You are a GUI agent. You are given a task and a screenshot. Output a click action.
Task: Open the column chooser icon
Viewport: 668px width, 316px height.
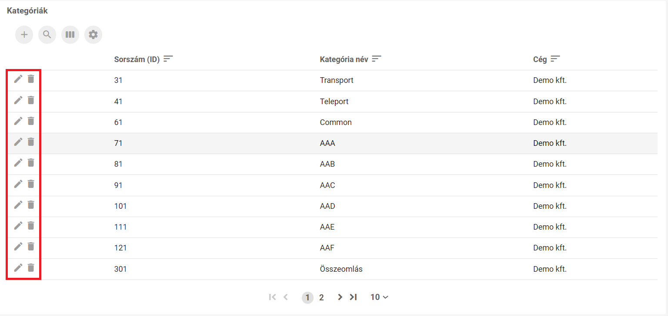[x=70, y=35]
